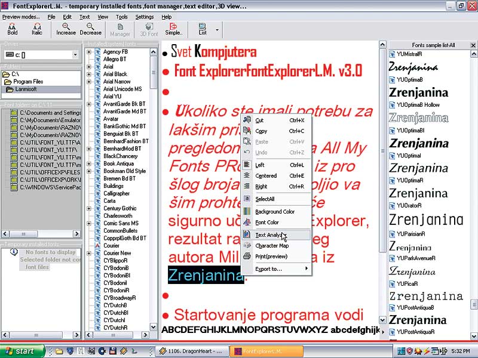Switch to Simple mode icon
478x358 pixels.
click(173, 29)
